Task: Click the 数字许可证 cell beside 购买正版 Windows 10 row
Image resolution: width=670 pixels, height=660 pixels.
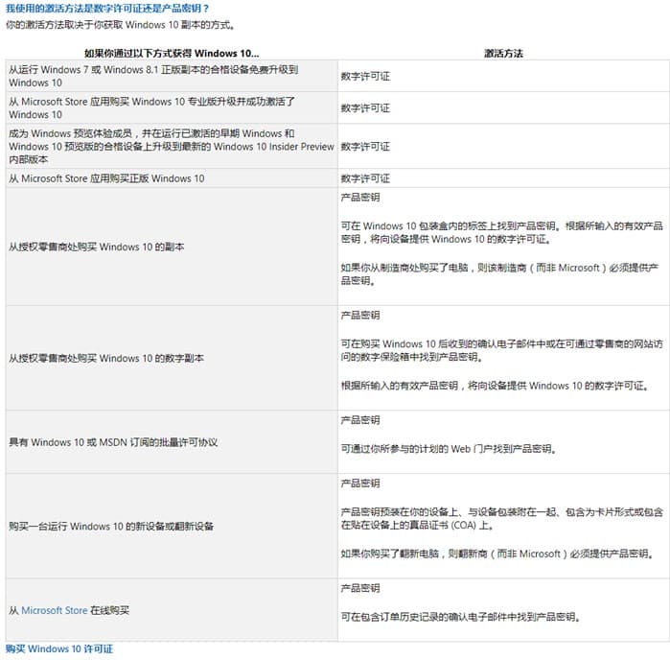Action: click(503, 178)
